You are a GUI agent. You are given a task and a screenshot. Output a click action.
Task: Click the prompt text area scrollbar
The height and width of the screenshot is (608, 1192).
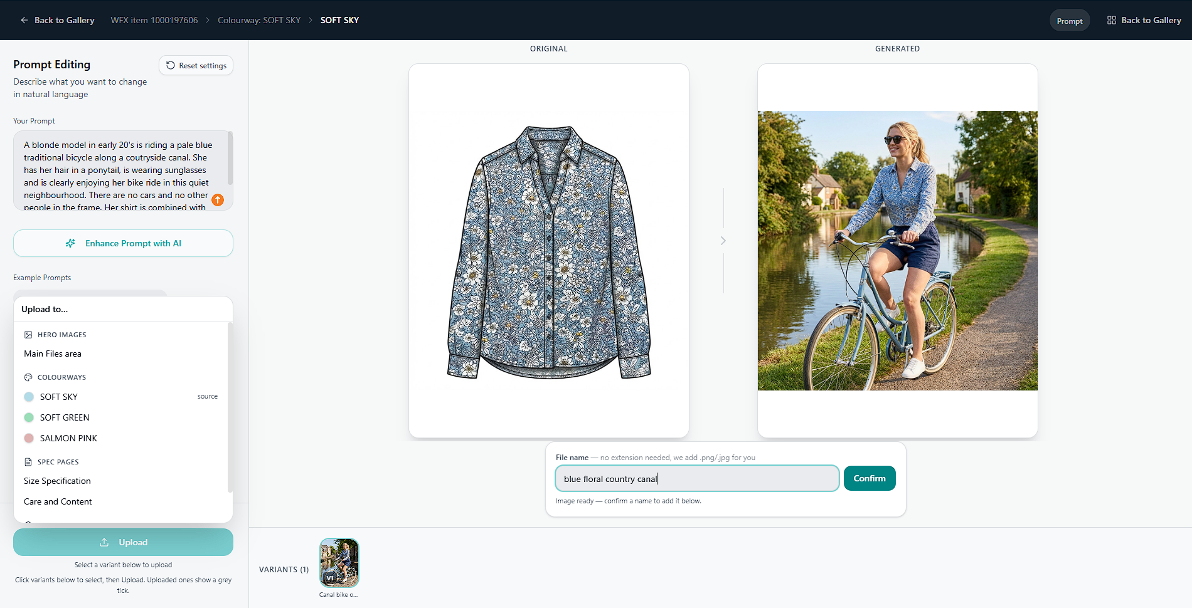click(230, 158)
